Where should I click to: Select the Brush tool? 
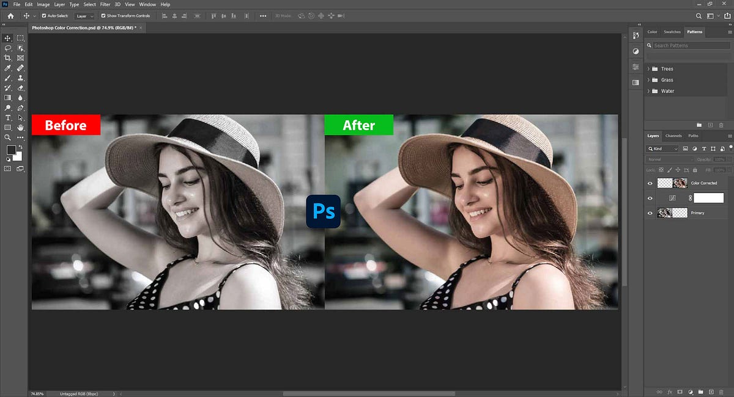click(x=8, y=78)
